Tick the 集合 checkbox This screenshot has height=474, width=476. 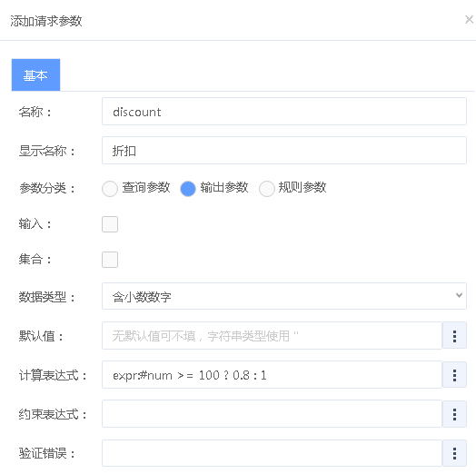(110, 260)
